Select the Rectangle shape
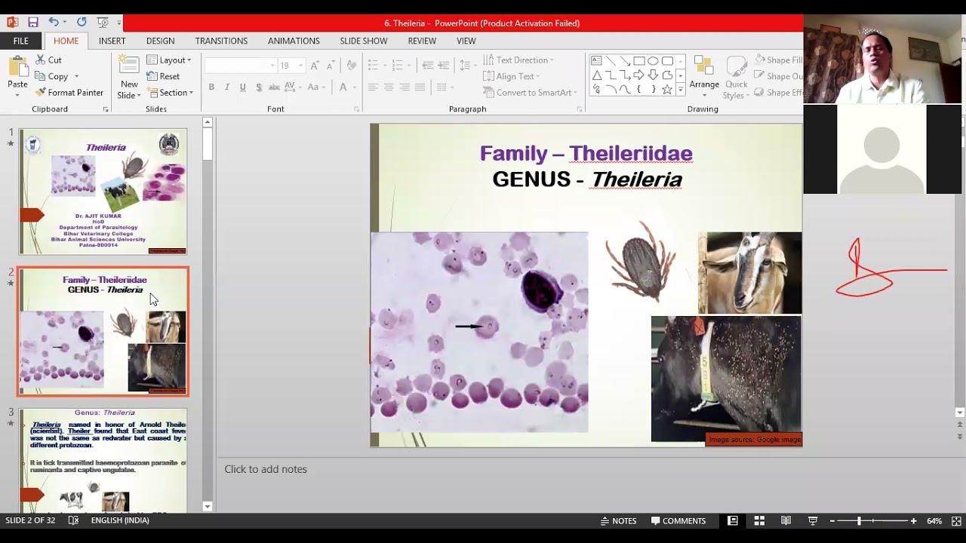Screen dimensions: 966x543 coord(639,61)
